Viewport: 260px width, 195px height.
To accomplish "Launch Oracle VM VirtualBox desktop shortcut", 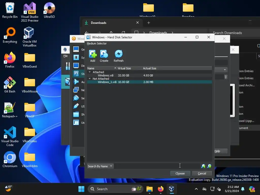I will point(29,37).
